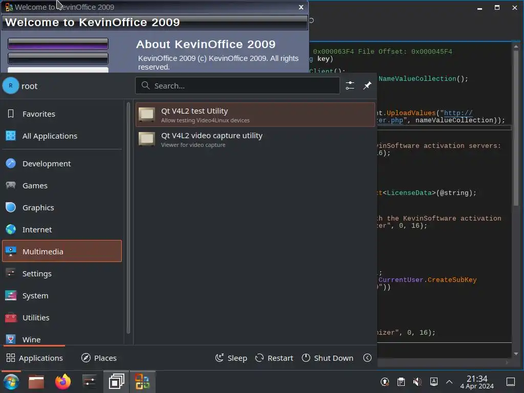The height and width of the screenshot is (393, 524).
Task: Select the Development category
Action: tap(62, 163)
